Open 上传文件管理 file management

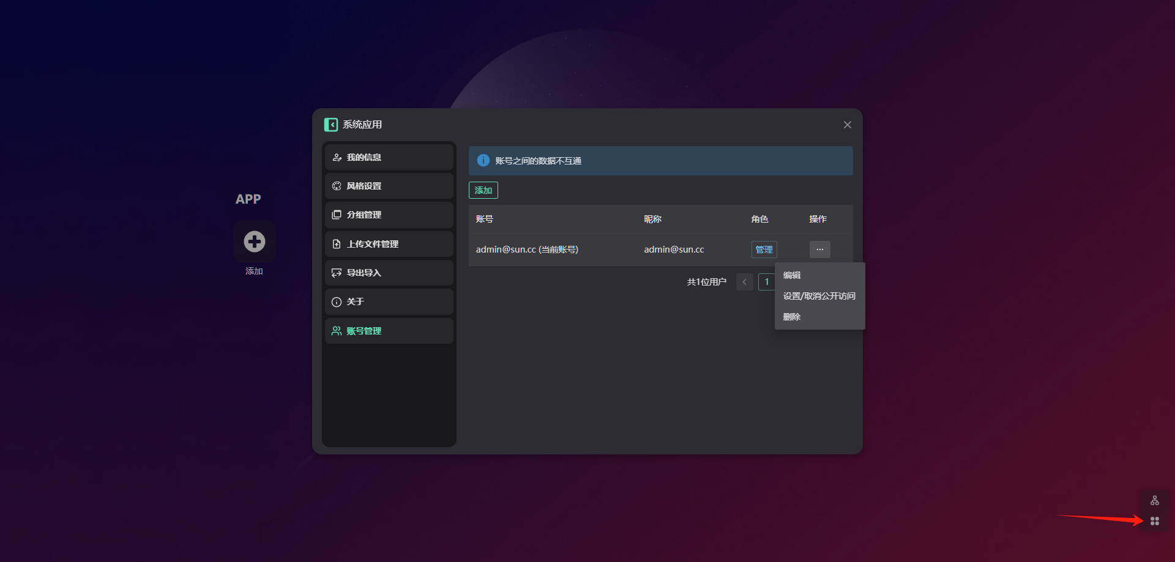[x=389, y=244]
